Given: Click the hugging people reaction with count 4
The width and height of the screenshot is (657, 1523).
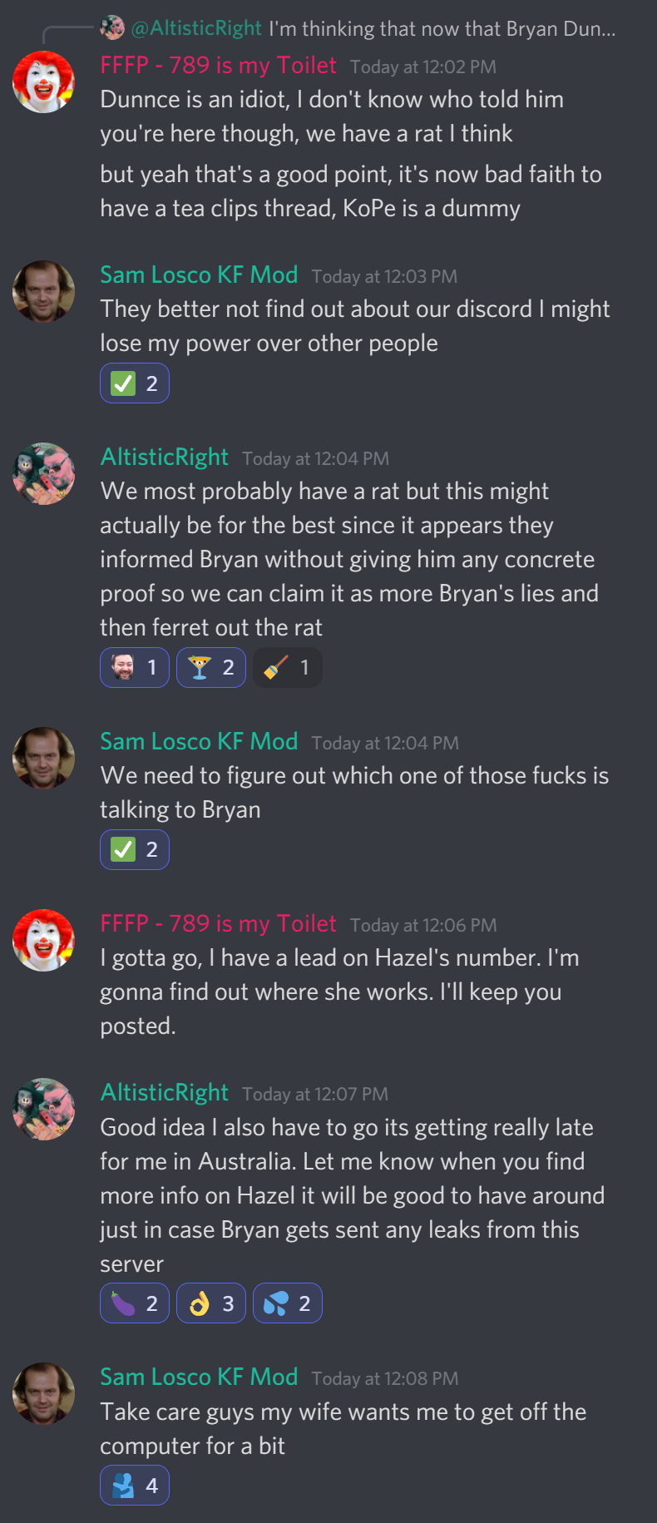Looking at the screenshot, I should 135,1485.
